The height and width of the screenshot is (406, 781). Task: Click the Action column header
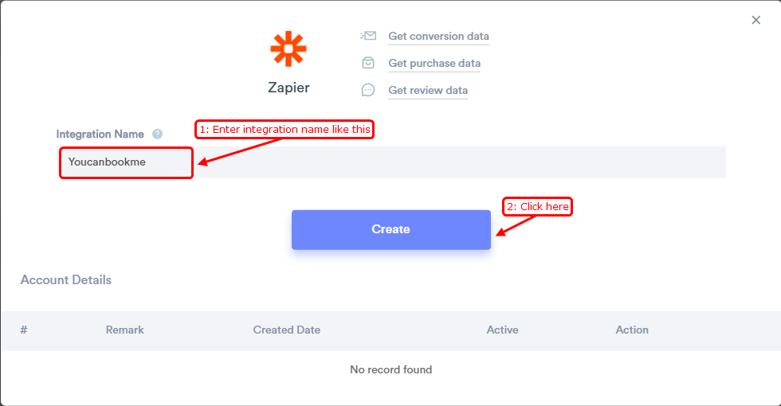tap(631, 330)
